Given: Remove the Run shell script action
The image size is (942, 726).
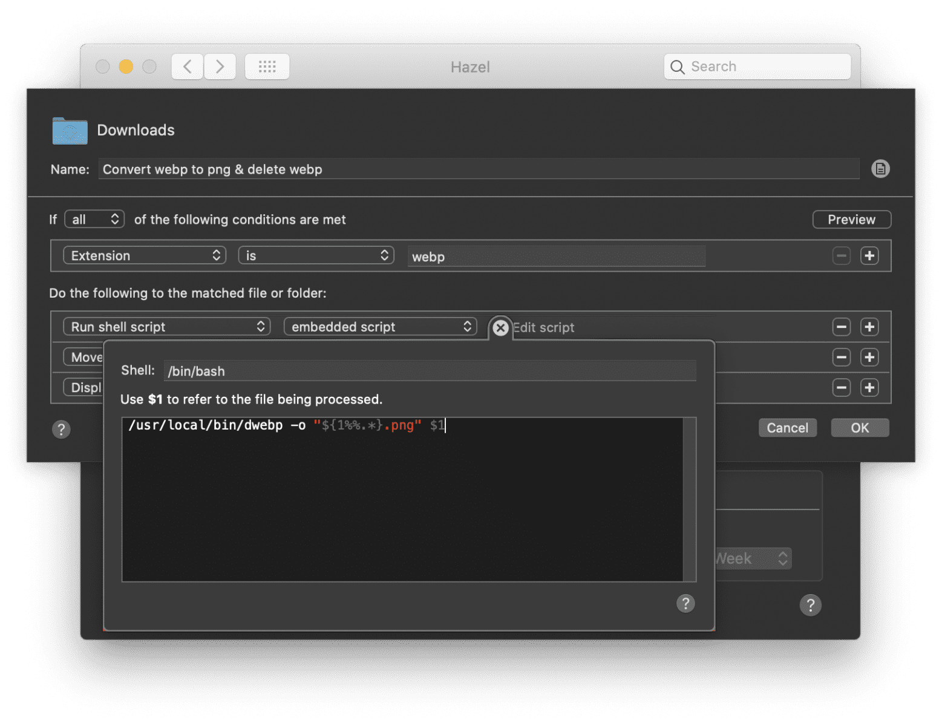Looking at the screenshot, I should coord(841,327).
